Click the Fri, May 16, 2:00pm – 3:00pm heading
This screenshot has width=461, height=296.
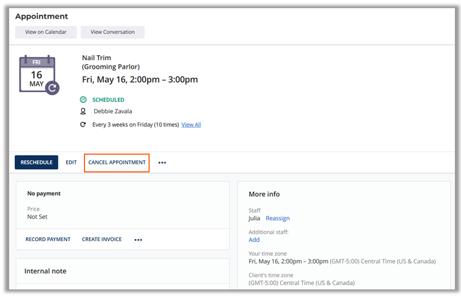tap(140, 79)
